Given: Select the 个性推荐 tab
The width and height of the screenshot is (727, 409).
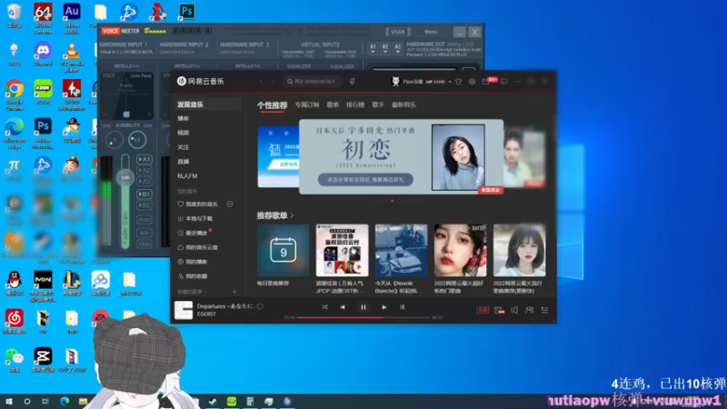Looking at the screenshot, I should [x=272, y=105].
